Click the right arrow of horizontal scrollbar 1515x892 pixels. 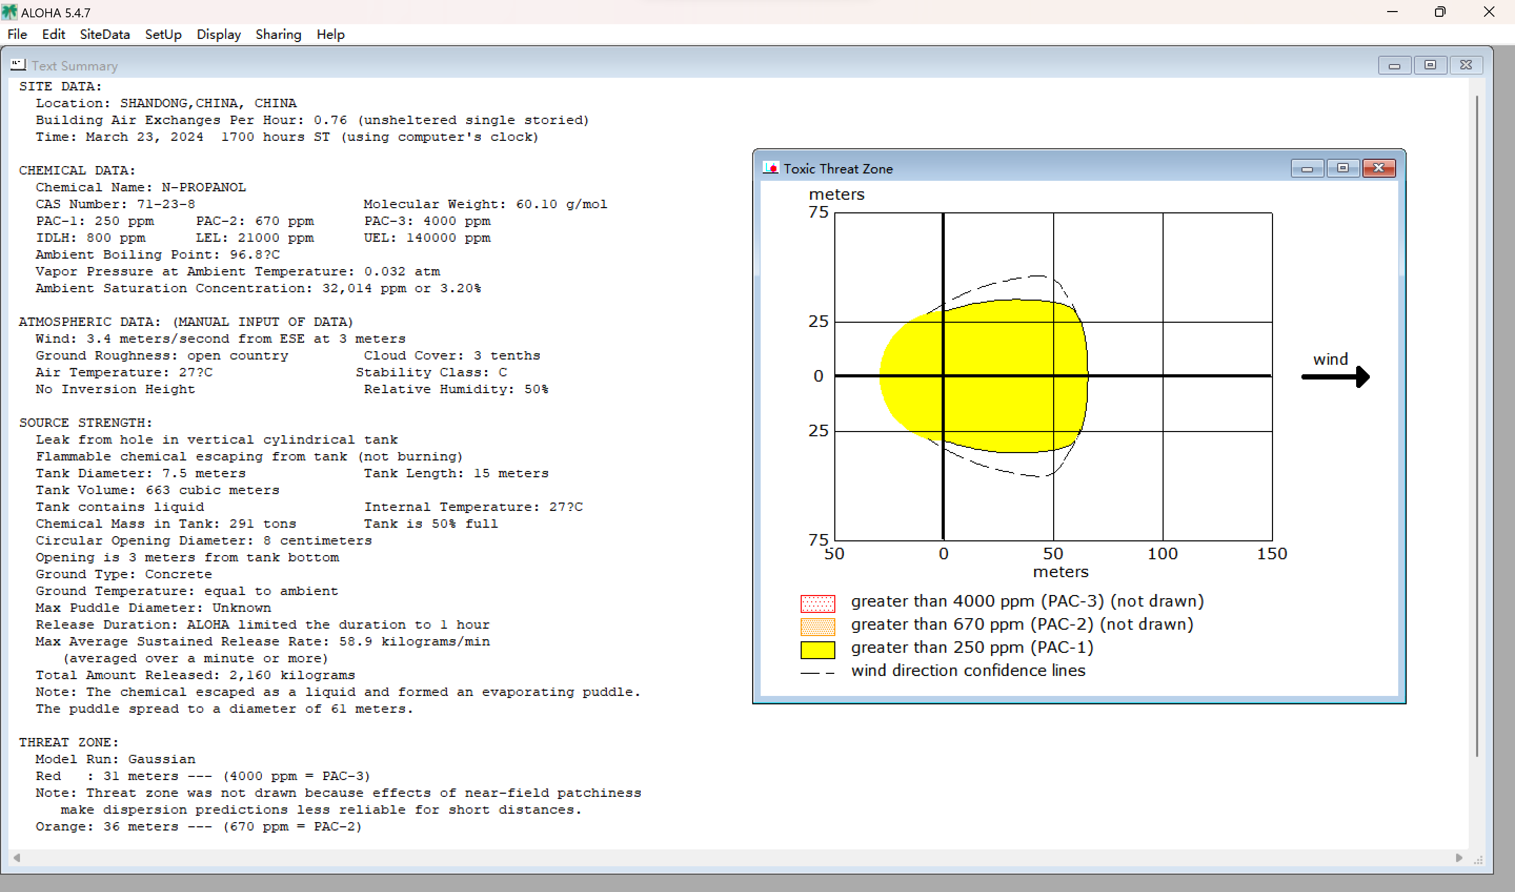pyautogui.click(x=1459, y=858)
